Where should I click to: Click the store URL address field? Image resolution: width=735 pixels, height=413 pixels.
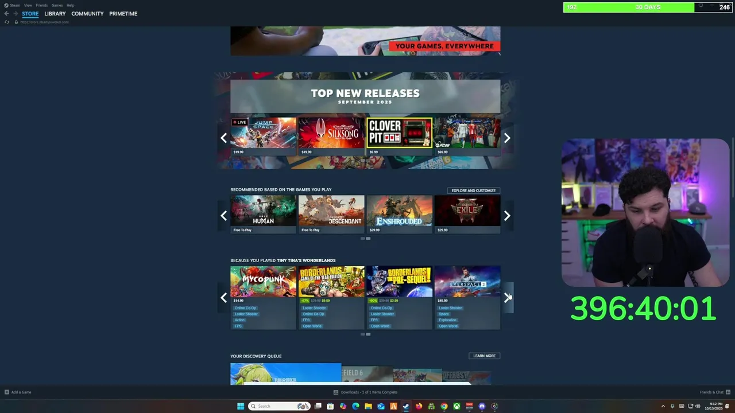45,22
